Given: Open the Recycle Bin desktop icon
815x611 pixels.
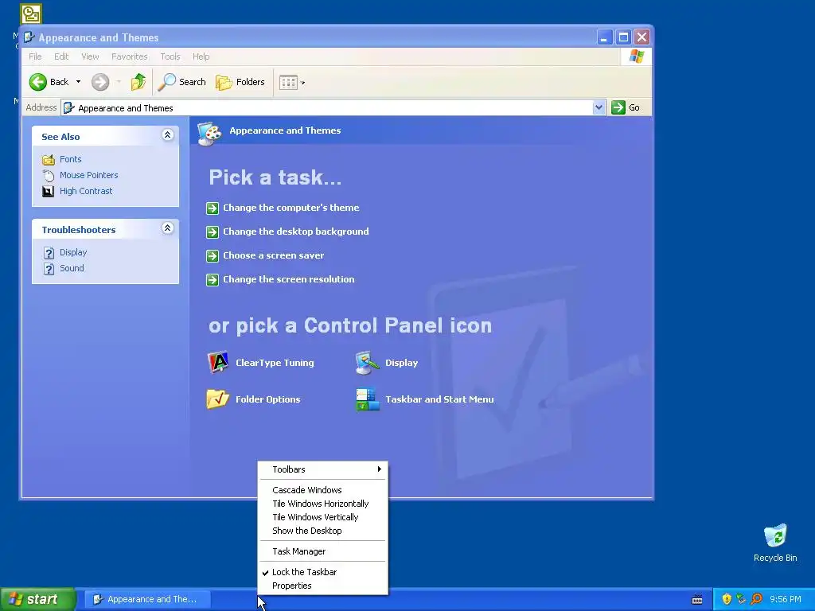Looking at the screenshot, I should tap(775, 536).
